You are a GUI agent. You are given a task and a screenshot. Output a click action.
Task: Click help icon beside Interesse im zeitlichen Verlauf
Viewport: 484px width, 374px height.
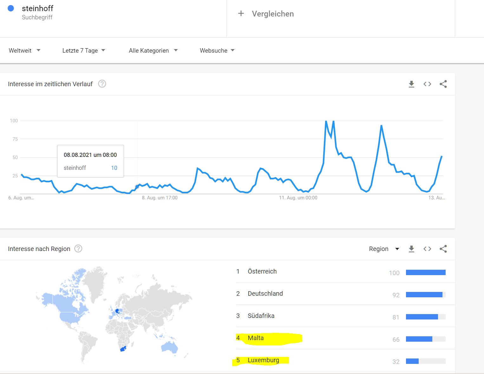[x=102, y=84]
